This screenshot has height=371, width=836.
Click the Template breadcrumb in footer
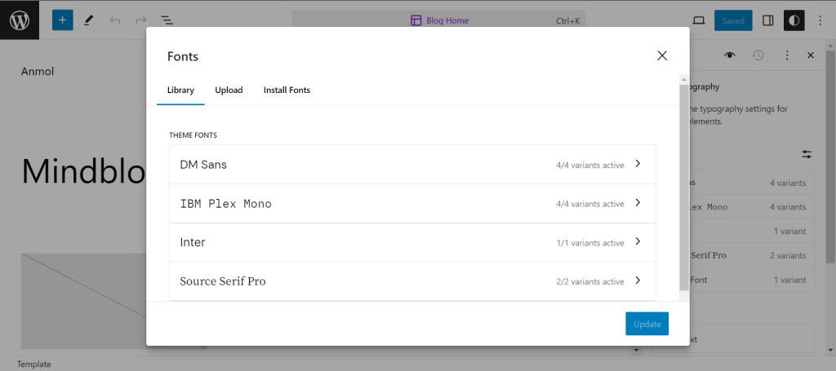tap(34, 364)
